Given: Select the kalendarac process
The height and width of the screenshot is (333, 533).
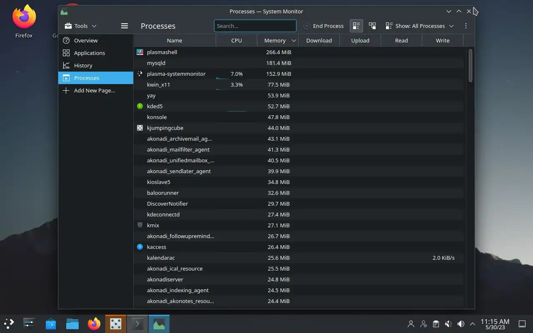Looking at the screenshot, I should 299,258.
